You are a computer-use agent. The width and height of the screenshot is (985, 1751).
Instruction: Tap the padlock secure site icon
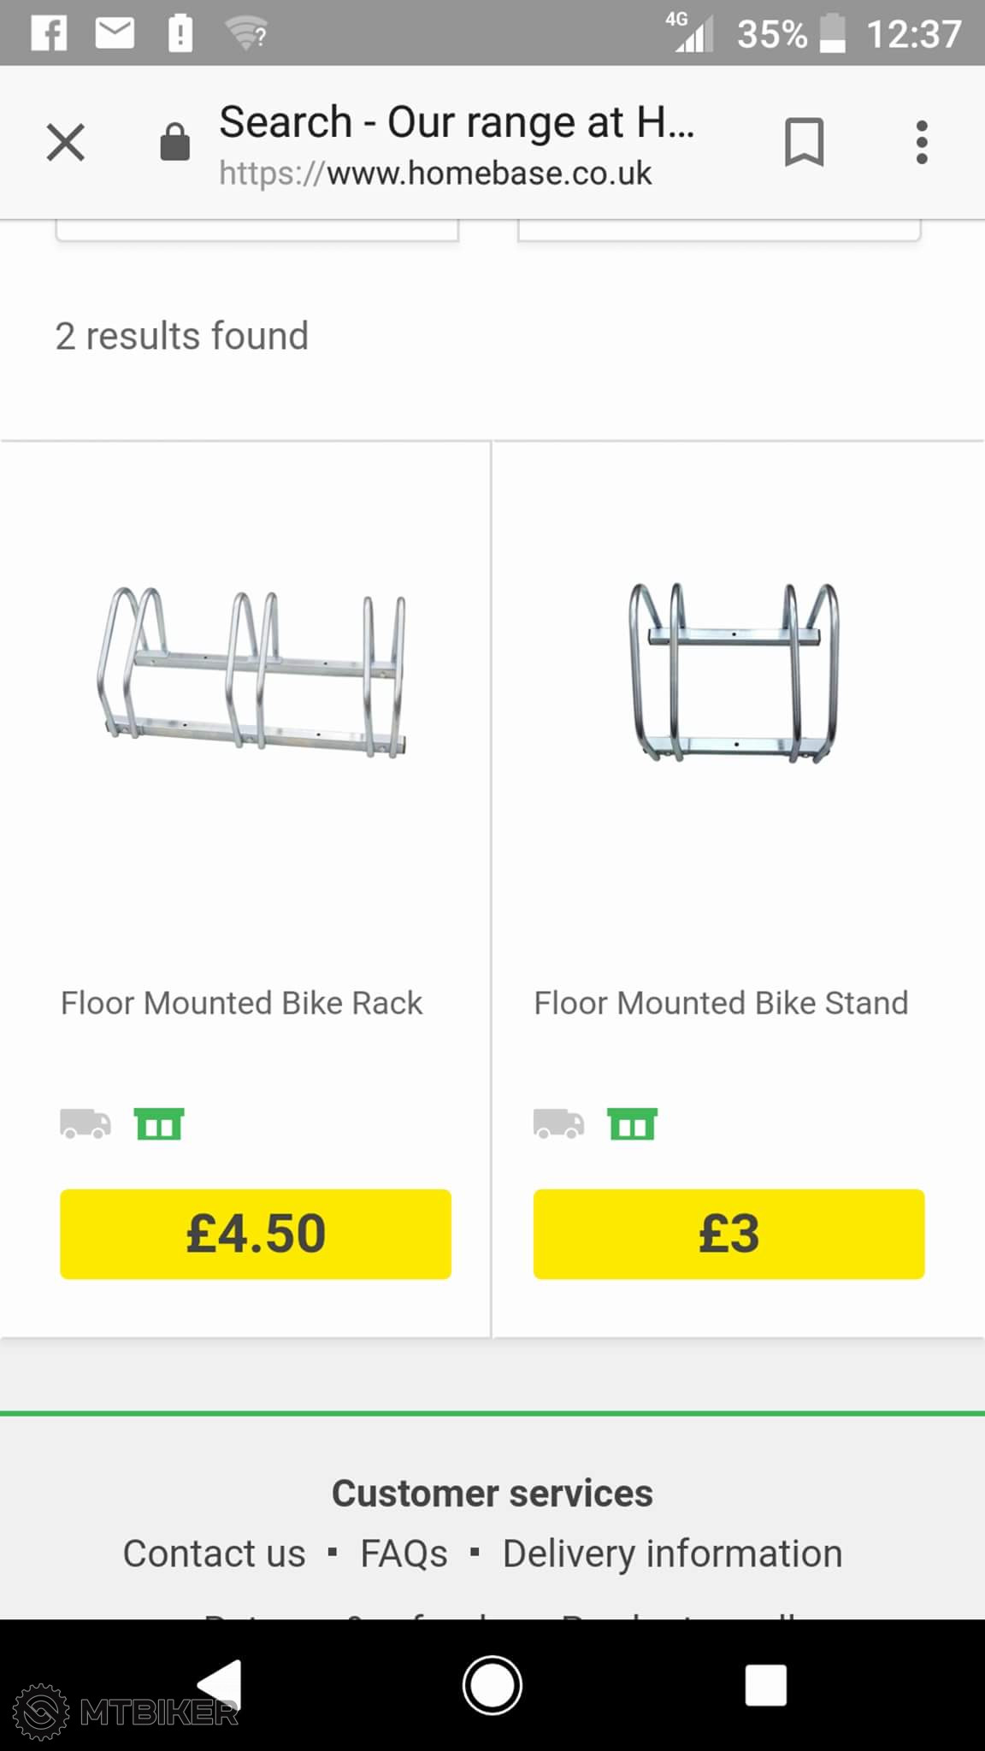tap(175, 142)
